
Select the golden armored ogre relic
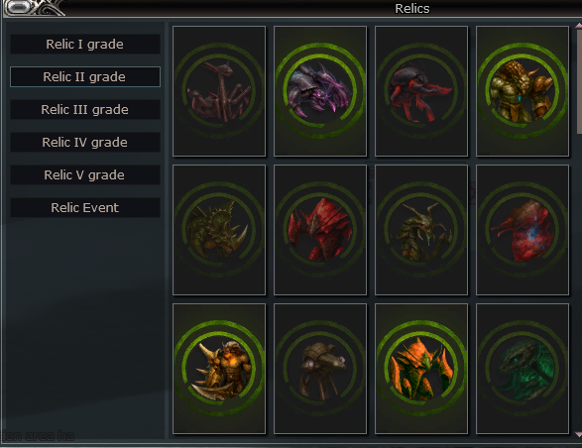point(523,91)
